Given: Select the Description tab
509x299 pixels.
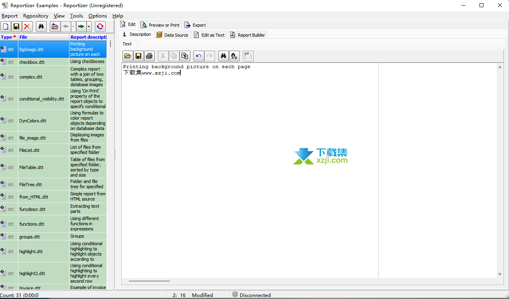Looking at the screenshot, I should (136, 34).
